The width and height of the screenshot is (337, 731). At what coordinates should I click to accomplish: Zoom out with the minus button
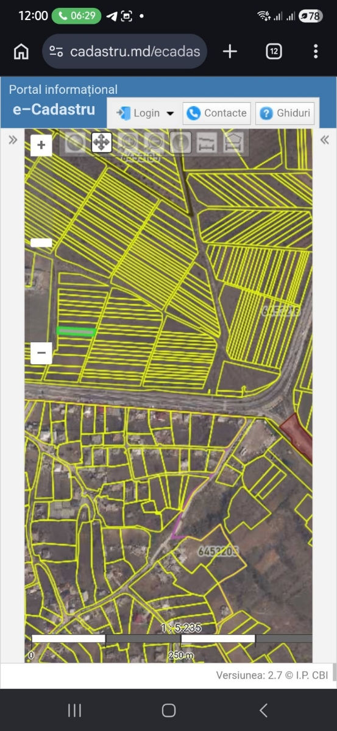pos(41,353)
